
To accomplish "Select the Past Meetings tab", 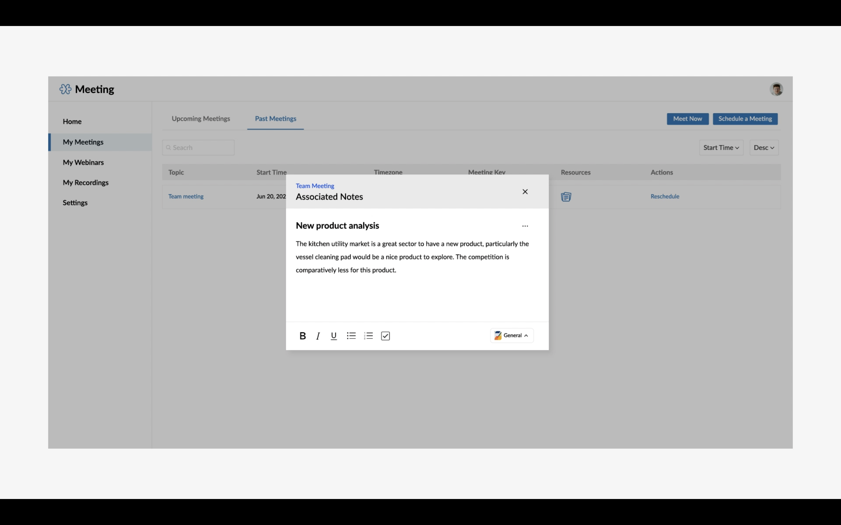I will [x=275, y=119].
